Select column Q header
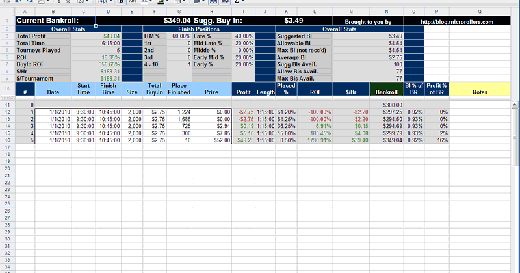The height and width of the screenshot is (273, 520). (x=480, y=12)
